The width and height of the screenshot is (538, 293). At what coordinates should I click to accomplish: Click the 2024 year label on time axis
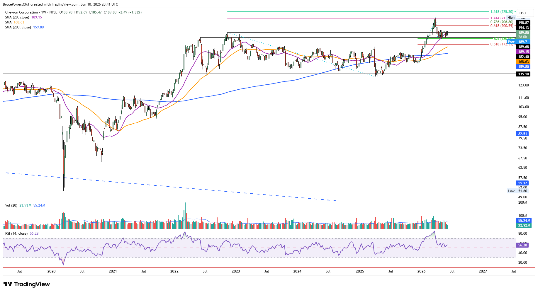tap(297, 271)
